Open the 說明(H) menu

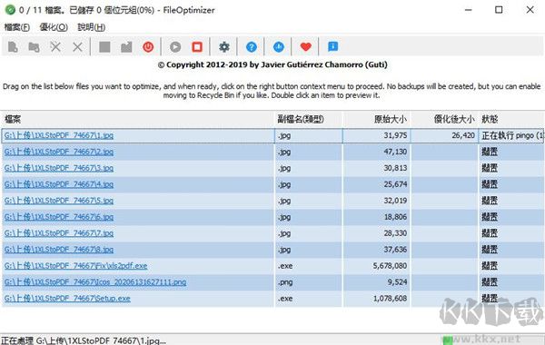point(92,27)
